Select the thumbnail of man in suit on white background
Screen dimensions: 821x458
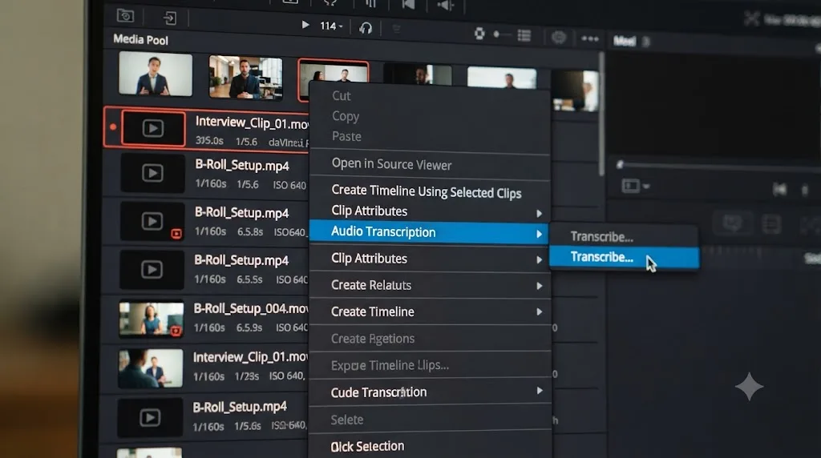155,74
